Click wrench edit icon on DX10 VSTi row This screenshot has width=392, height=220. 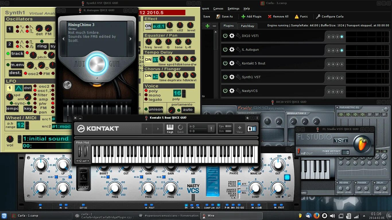(238, 36)
